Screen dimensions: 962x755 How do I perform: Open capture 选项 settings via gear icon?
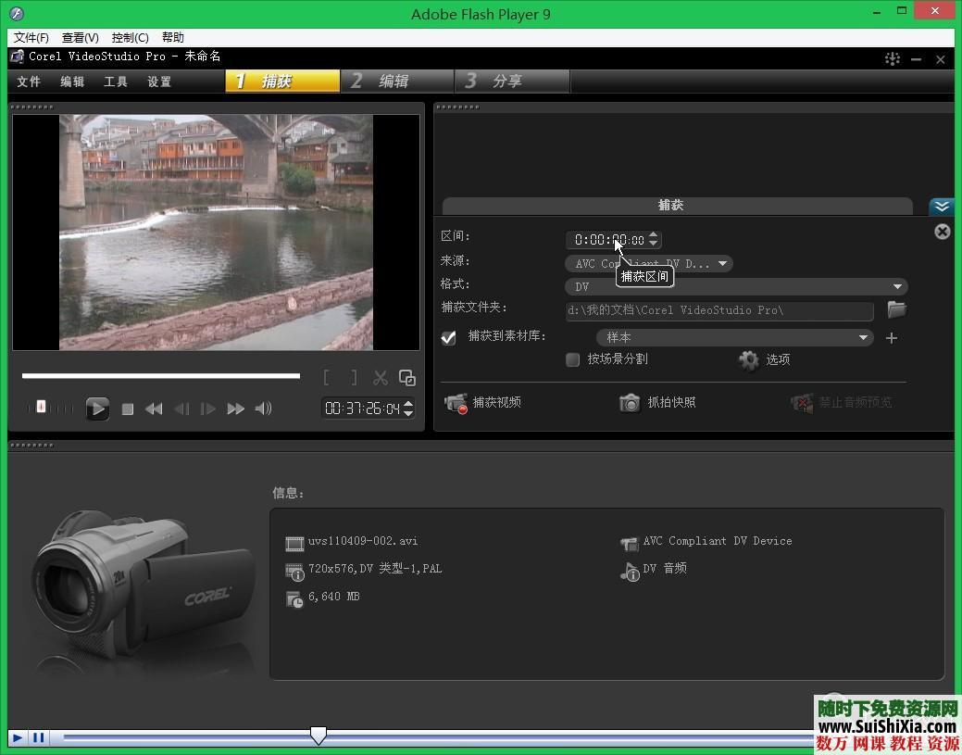pyautogui.click(x=748, y=360)
